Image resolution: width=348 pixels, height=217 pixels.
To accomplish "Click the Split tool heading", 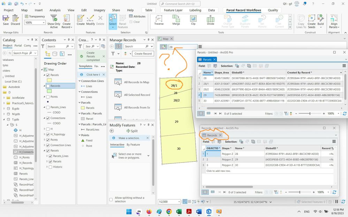I will [132, 131].
